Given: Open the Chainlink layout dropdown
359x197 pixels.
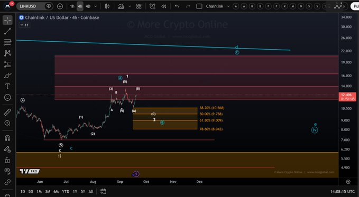Looking at the screenshot, I should 228,6.
